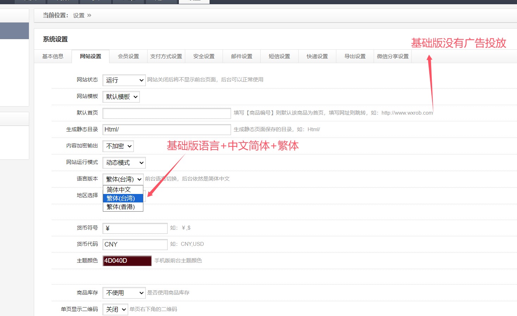Open the 基本信息 tab

point(53,56)
